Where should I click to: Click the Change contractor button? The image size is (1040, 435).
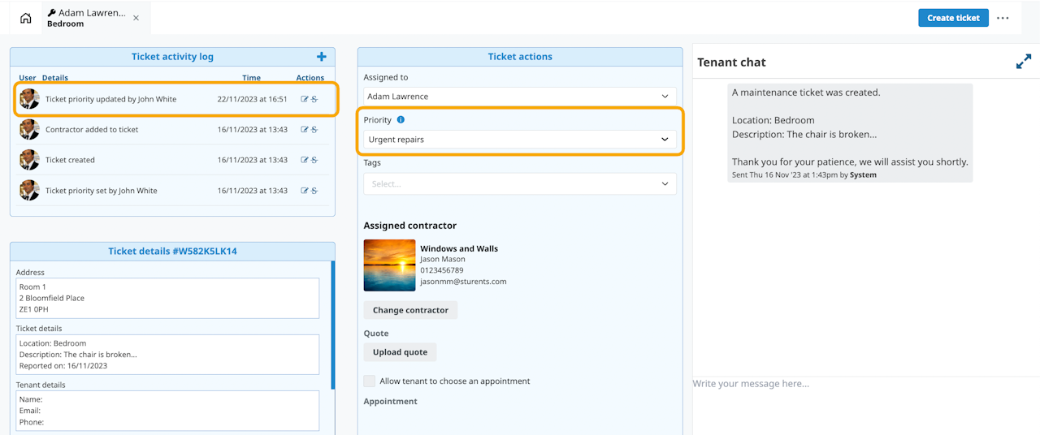(x=410, y=310)
